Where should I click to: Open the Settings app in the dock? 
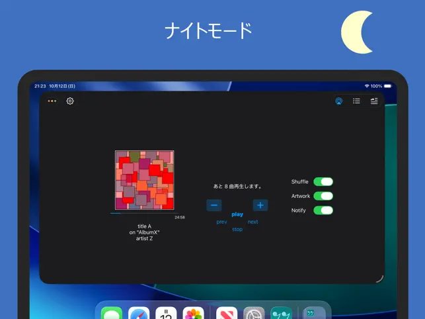pos(254,313)
